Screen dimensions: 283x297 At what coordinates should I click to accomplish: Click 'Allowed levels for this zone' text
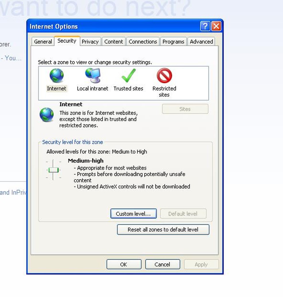[97, 152]
